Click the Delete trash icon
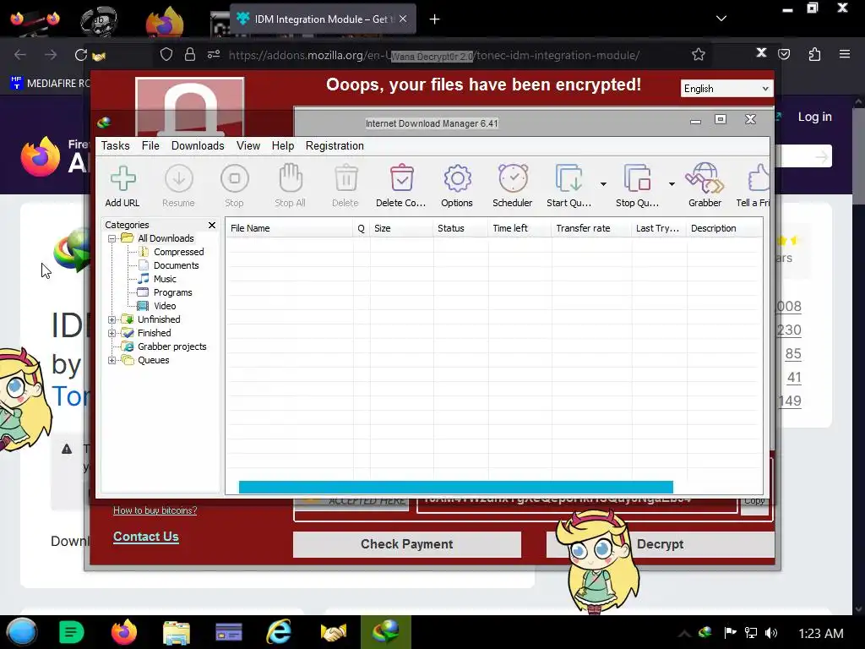 [x=345, y=178]
